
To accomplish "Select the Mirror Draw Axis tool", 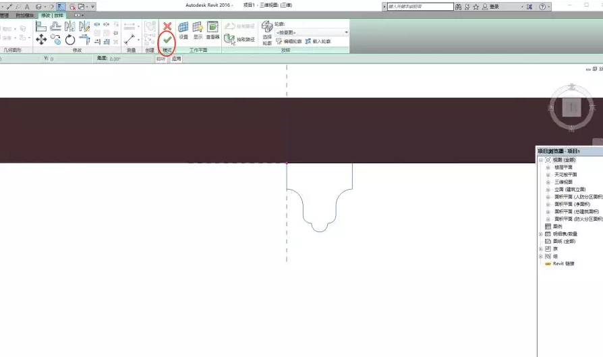I will (84, 26).
